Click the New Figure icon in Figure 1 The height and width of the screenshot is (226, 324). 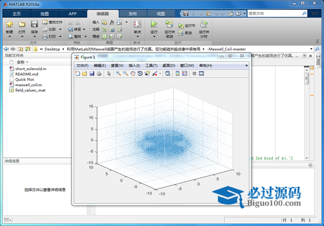point(77,73)
